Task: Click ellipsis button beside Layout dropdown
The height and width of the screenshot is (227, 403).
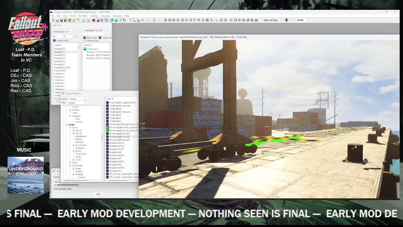Action: click(x=88, y=99)
